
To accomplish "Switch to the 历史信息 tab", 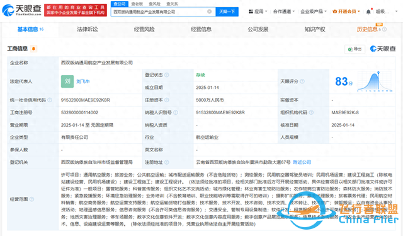I will 367,30.
